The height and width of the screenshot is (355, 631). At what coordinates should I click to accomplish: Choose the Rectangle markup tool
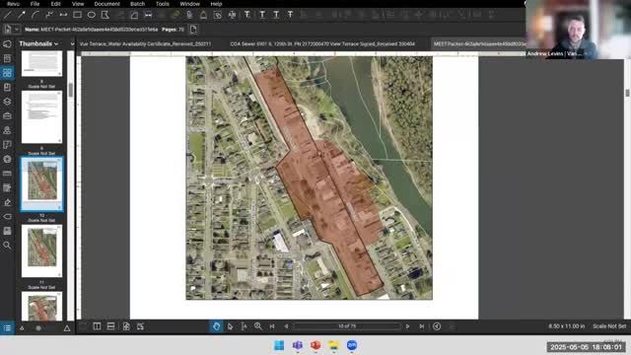tap(77, 16)
